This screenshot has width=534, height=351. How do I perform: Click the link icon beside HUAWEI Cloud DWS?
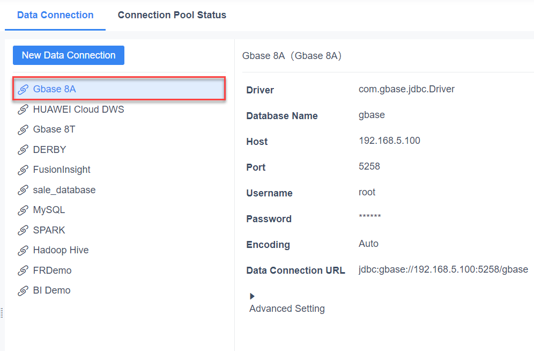pyautogui.click(x=23, y=109)
